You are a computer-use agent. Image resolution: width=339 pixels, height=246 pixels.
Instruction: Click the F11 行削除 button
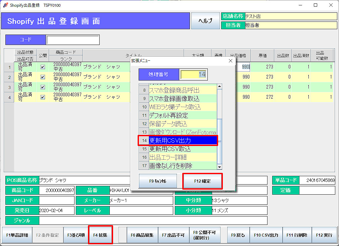297,235
